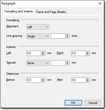The height and width of the screenshot is (110, 106).
Task: Decrease the Special indent amount
Action: 67,64
